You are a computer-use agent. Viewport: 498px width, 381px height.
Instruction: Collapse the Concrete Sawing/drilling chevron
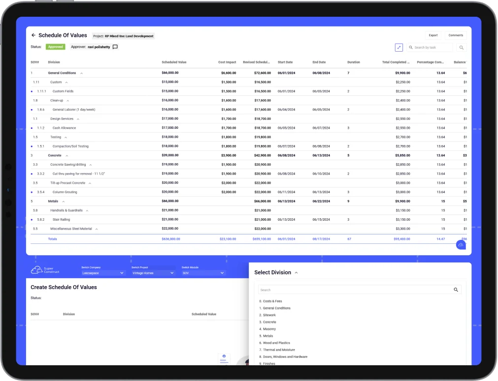pos(91,165)
